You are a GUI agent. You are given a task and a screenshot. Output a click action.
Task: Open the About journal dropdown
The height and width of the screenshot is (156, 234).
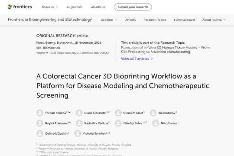point(214,19)
